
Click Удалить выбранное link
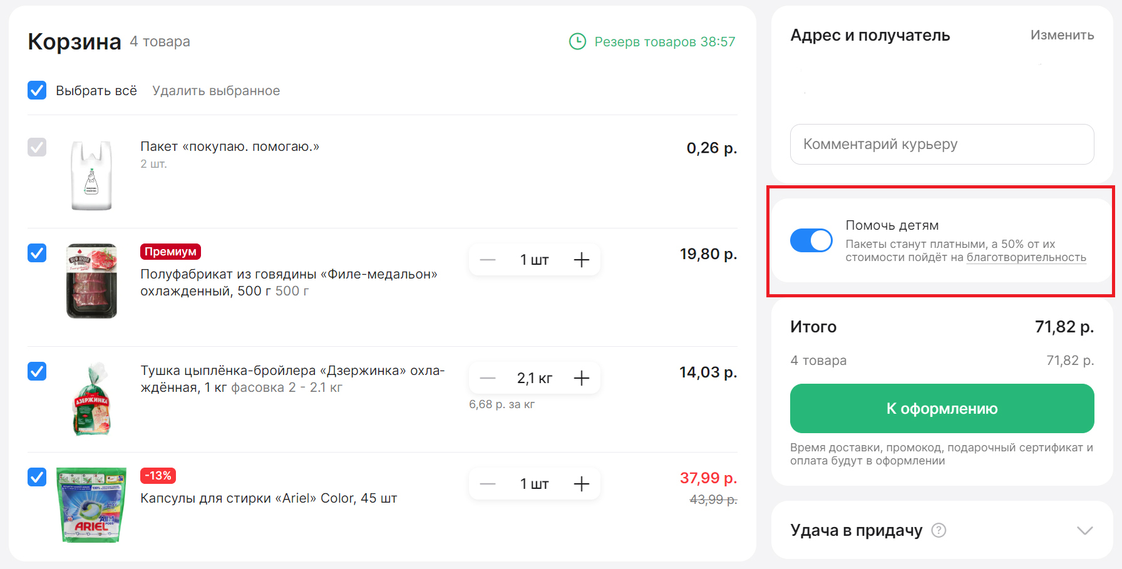tap(216, 91)
